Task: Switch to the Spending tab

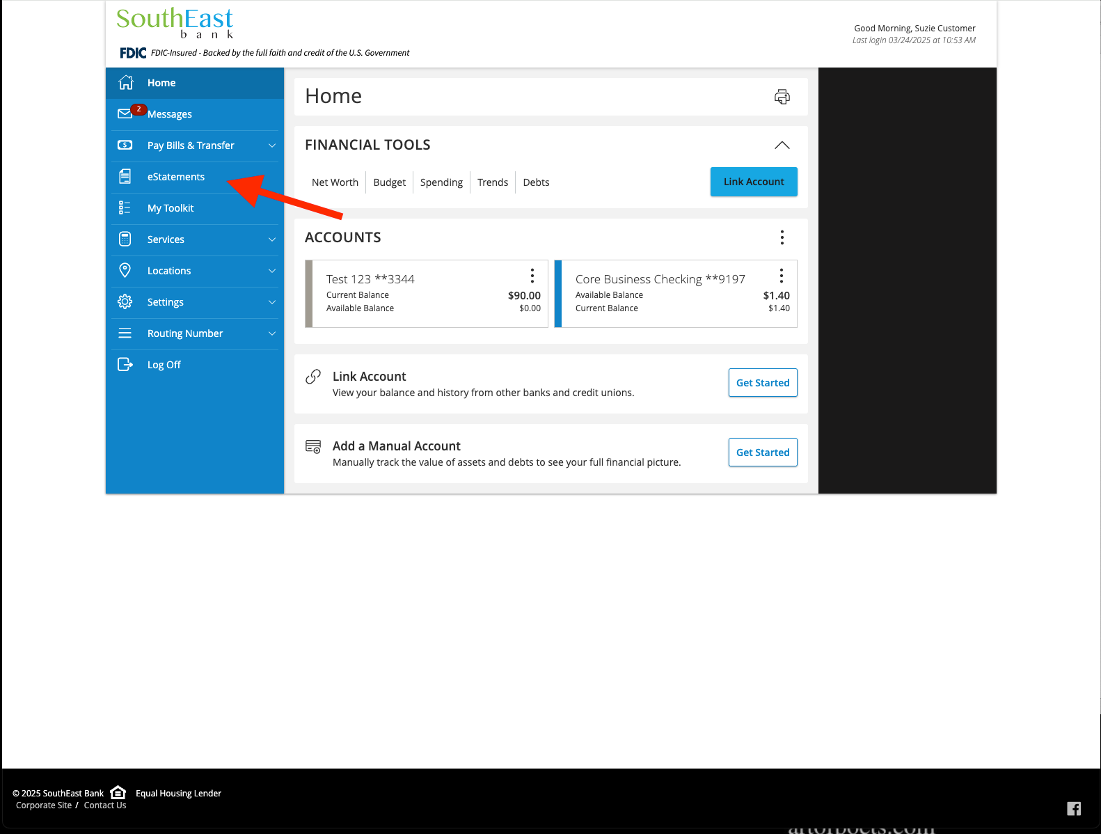Action: (x=441, y=182)
